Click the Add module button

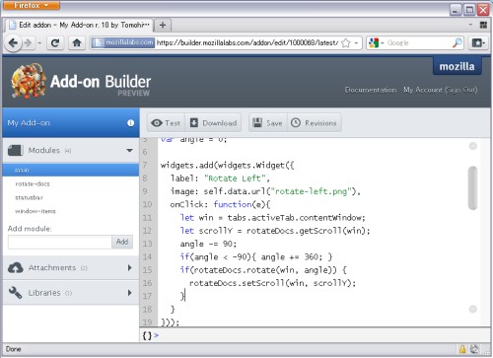pyautogui.click(x=122, y=242)
